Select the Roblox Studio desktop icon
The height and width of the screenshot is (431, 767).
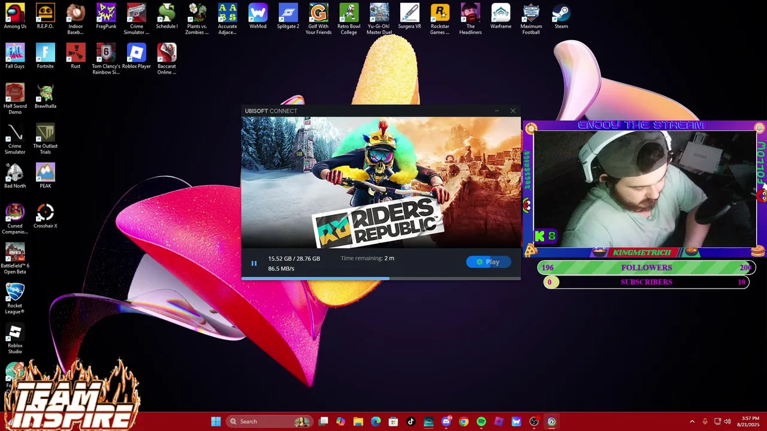(x=15, y=339)
